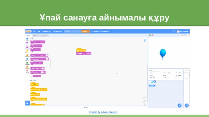Click the set volume percent input

click(42, 72)
